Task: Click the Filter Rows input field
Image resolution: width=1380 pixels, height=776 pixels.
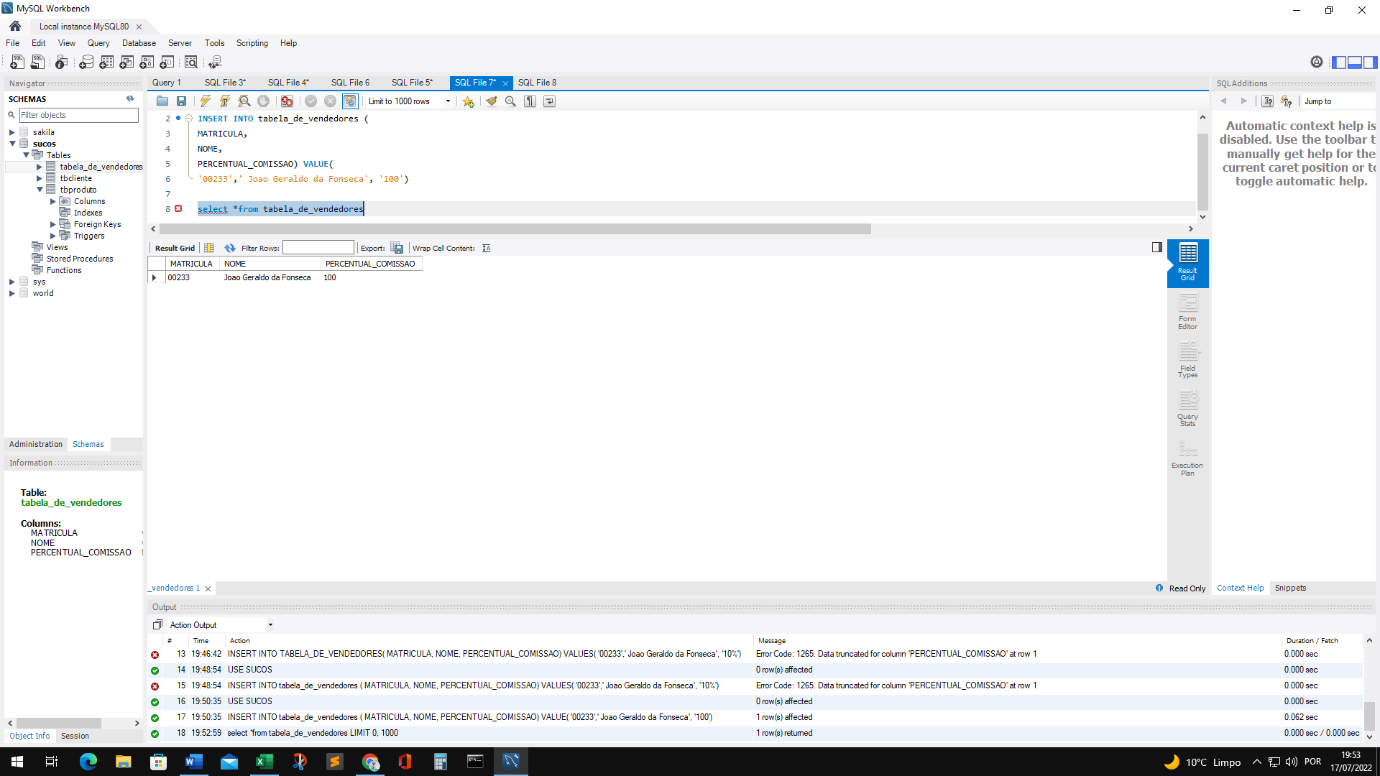Action: (318, 247)
